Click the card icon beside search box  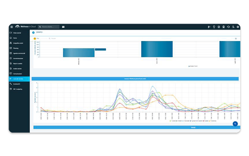click(63, 27)
